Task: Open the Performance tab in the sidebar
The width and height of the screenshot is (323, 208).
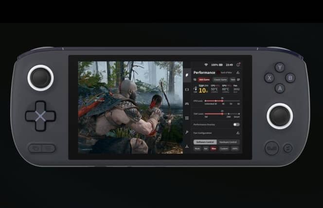Action: 187,75
